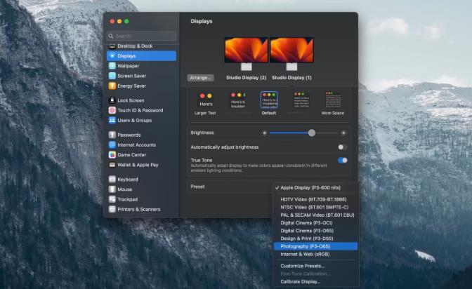Viewport: 472px width, 289px height.
Task: Click the Wallpaper sidebar icon
Action: click(112, 66)
